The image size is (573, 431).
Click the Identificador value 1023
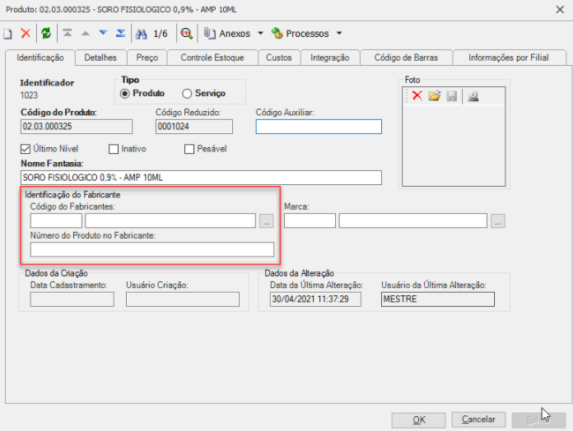click(29, 95)
